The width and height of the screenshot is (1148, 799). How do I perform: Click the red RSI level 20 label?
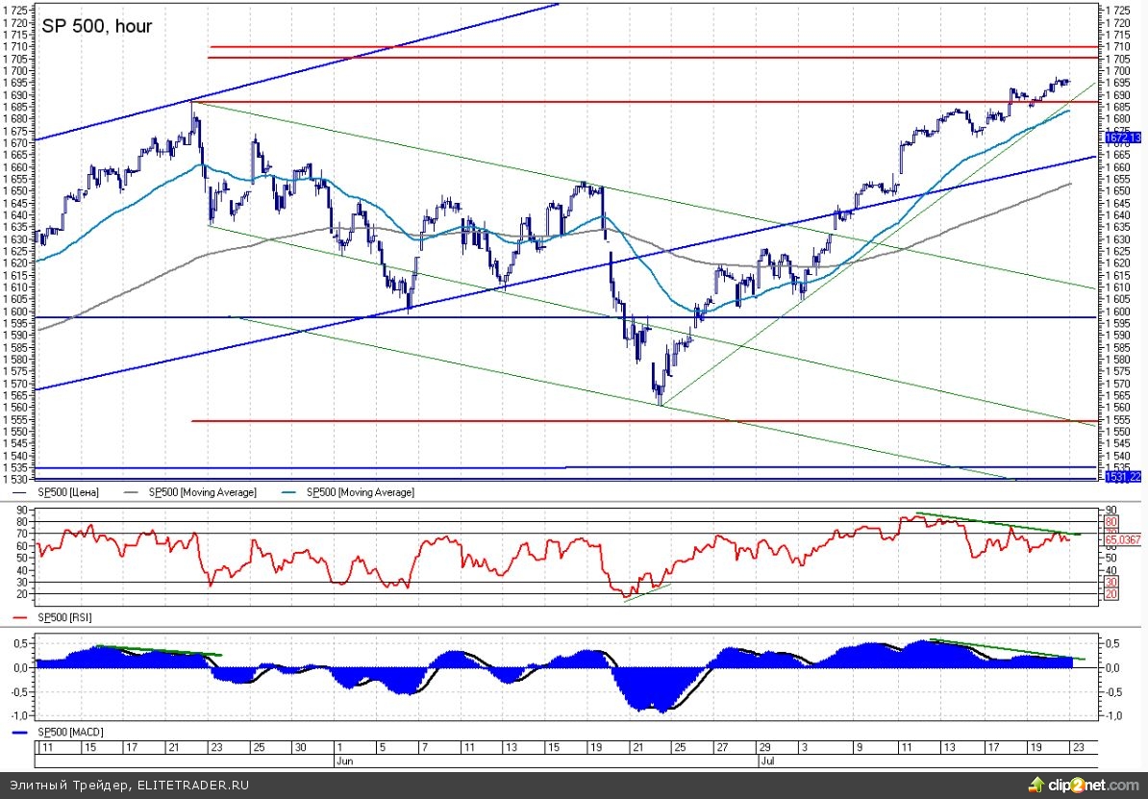point(1110,594)
